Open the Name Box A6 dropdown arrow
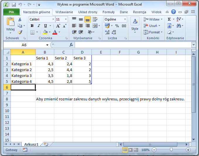The image size is (199, 156). 47,45
